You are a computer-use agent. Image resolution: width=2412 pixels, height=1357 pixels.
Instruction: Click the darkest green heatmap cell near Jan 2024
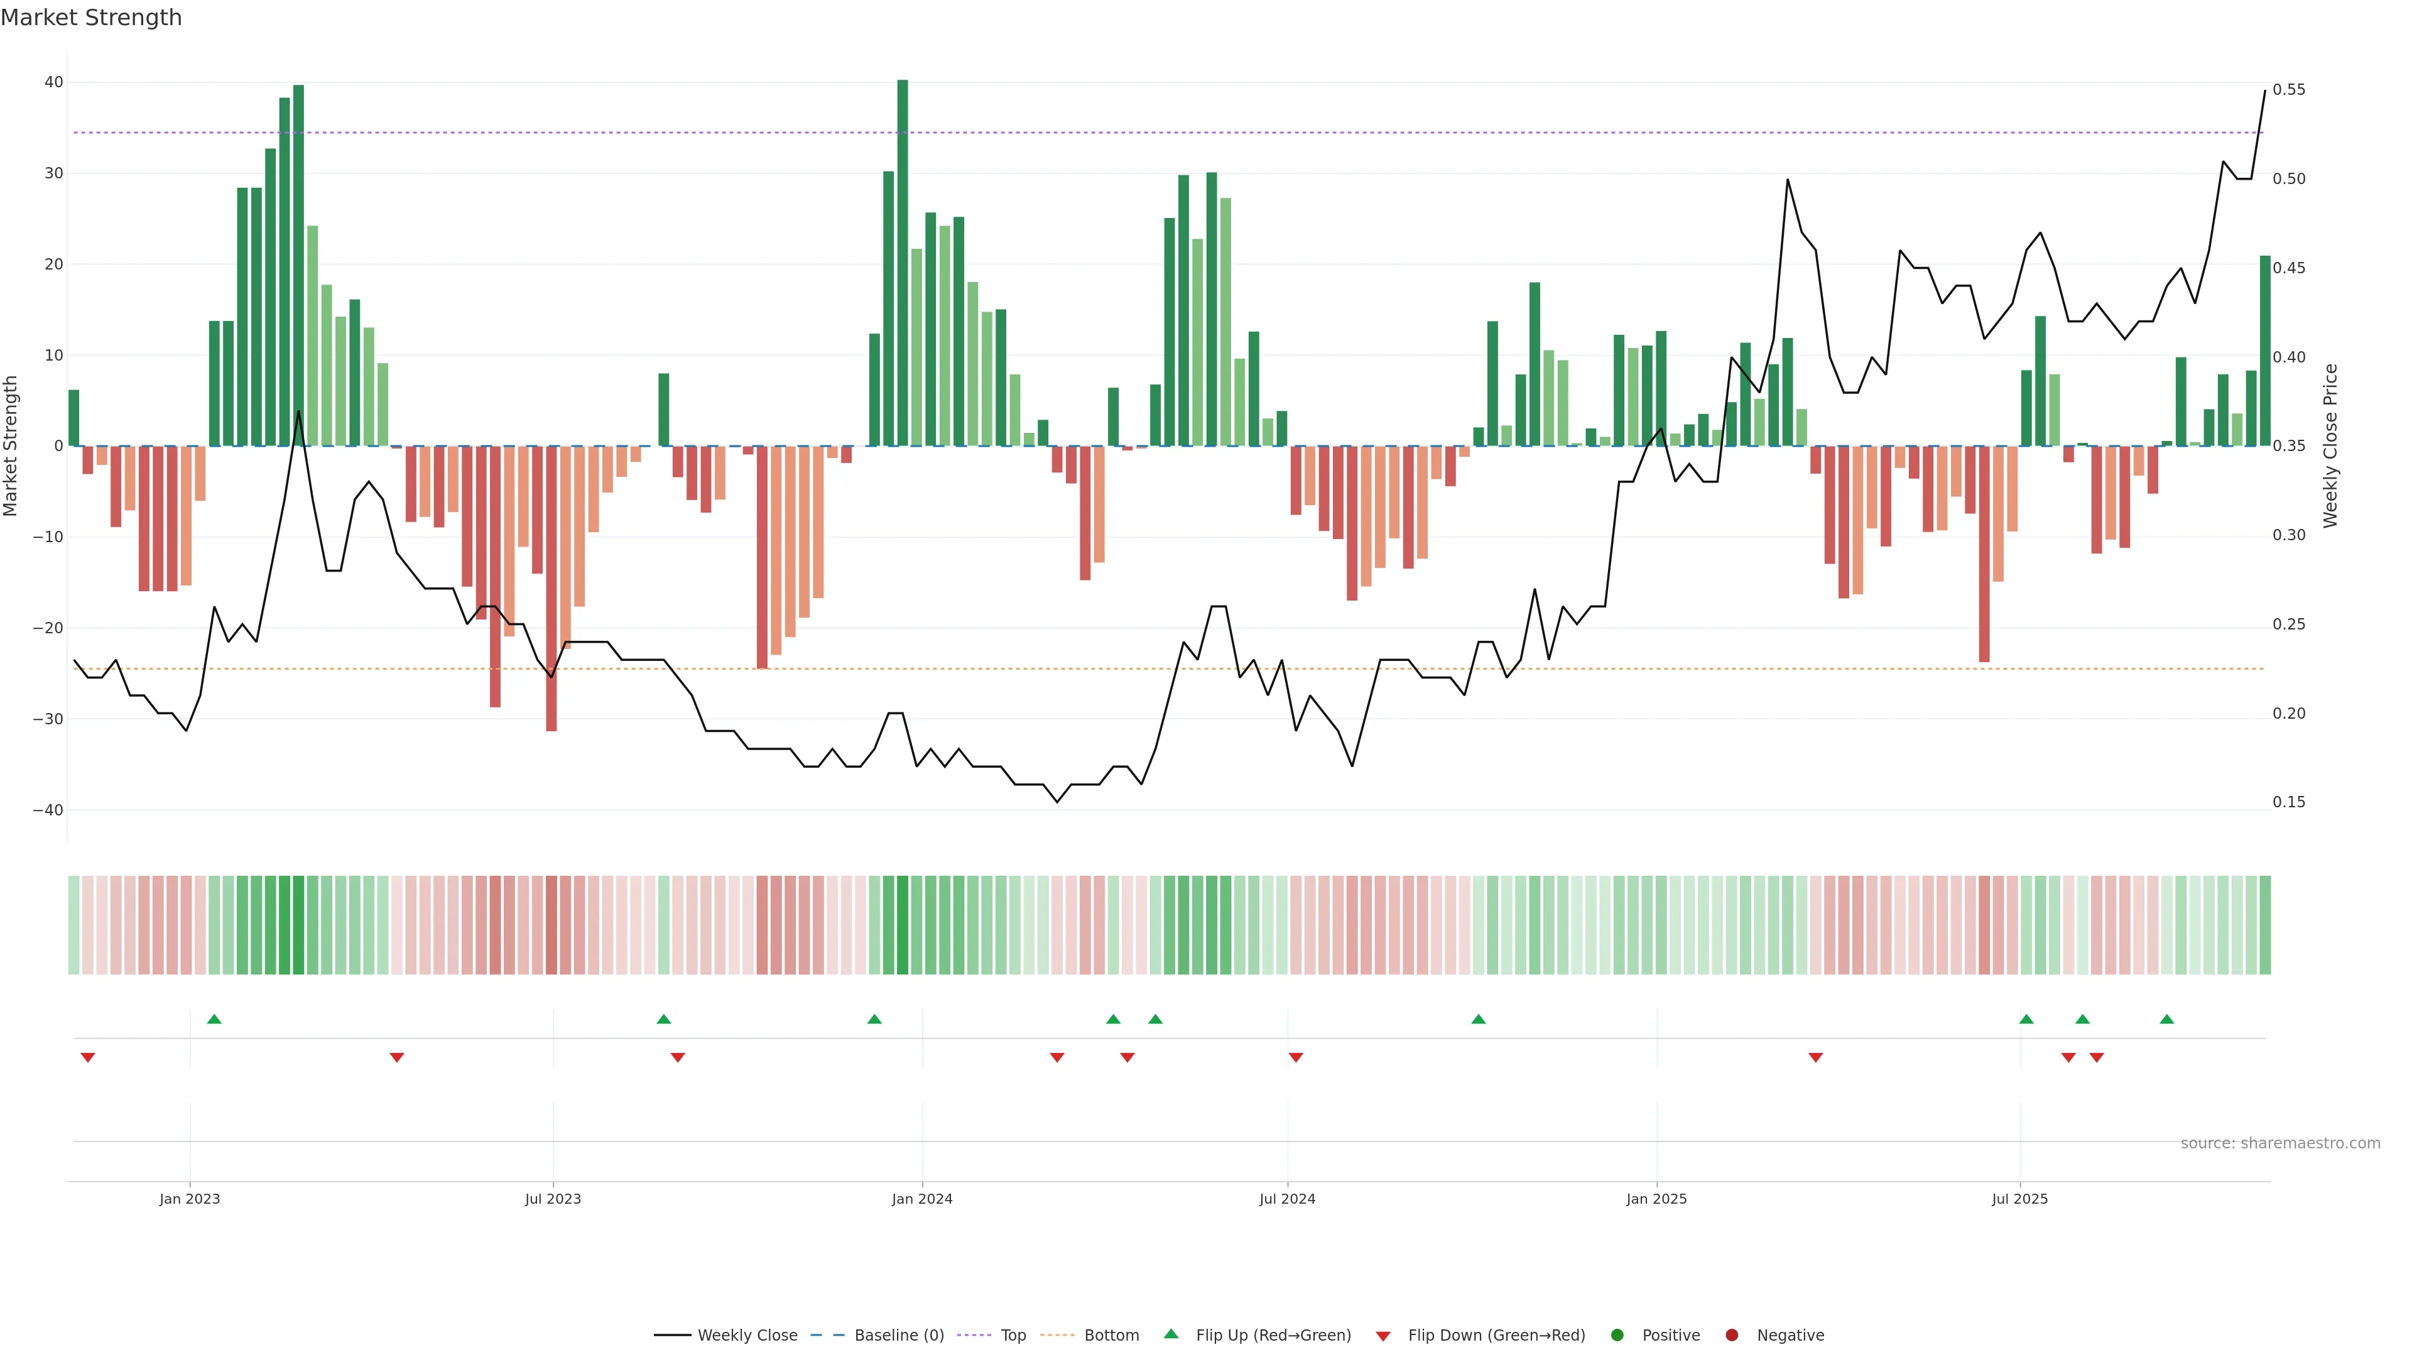(903, 924)
